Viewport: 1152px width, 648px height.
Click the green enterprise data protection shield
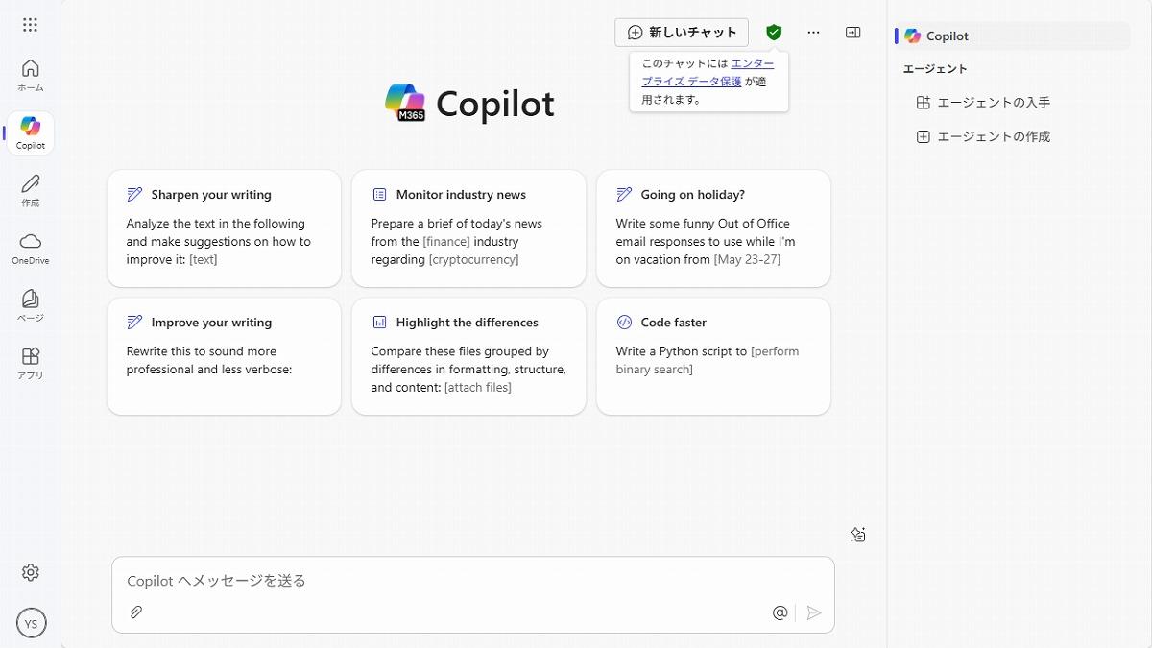tap(774, 33)
